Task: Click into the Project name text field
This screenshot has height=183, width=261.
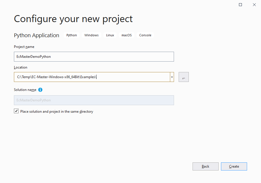Action: coord(94,57)
